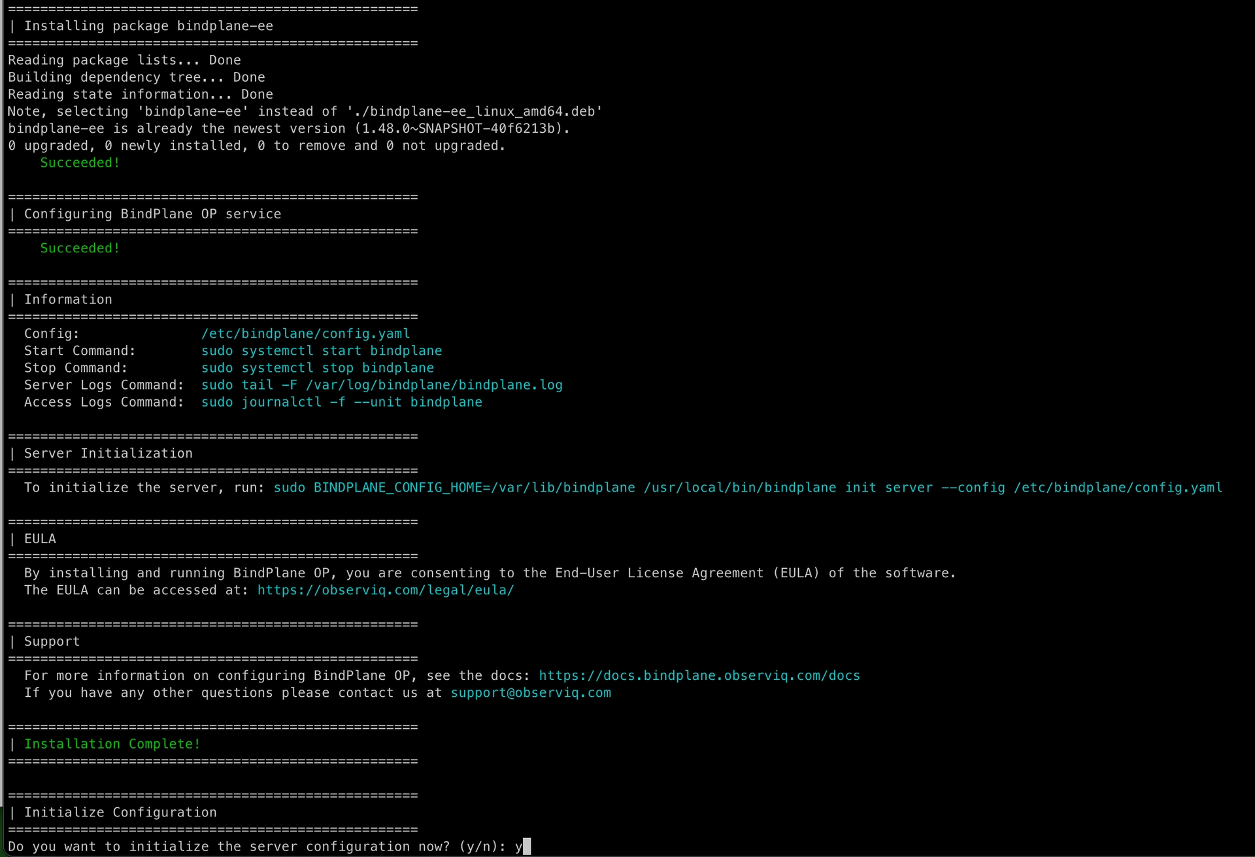Select the 'sudo systemctl stop bindplane' command
1255x857 pixels.
click(318, 368)
